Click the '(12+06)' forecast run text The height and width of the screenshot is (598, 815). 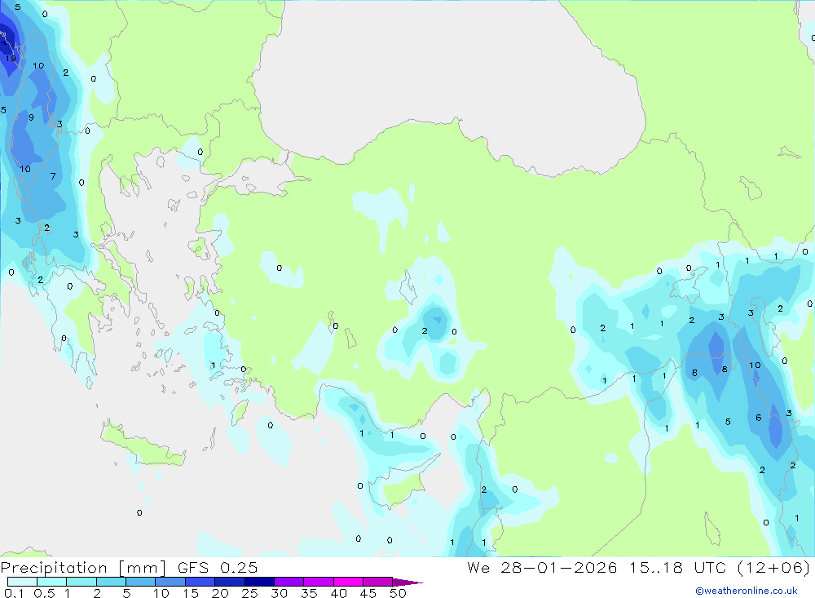774,567
